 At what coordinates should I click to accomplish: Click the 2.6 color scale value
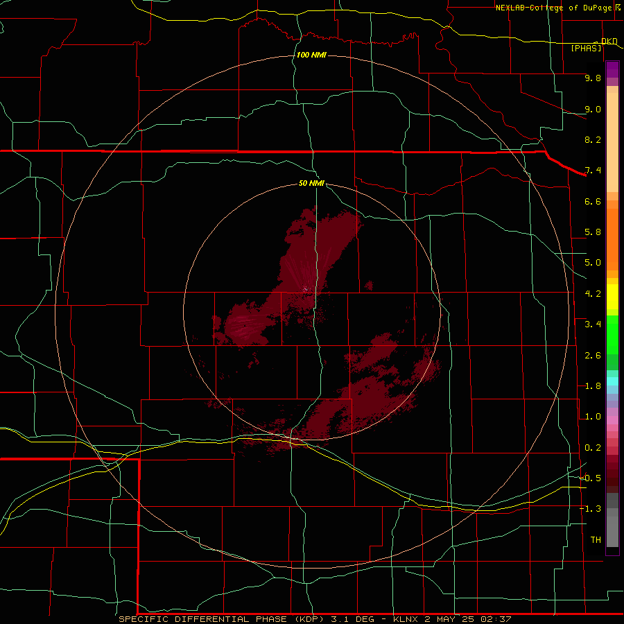[593, 356]
